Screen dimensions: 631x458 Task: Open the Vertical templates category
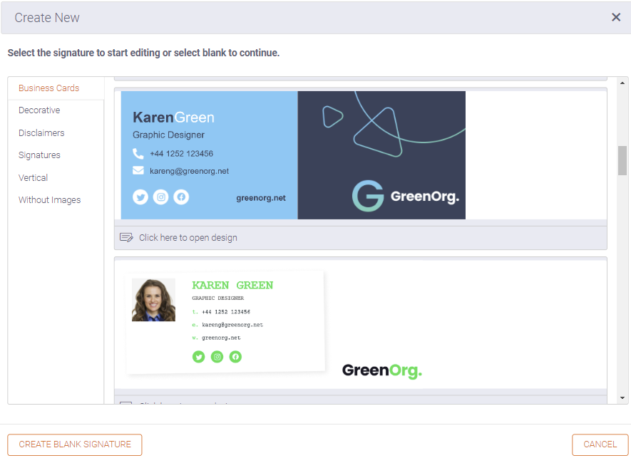[x=33, y=177]
